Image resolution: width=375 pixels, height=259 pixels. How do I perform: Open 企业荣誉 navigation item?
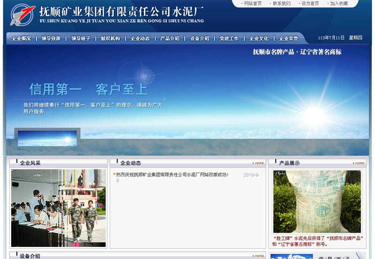point(289,38)
